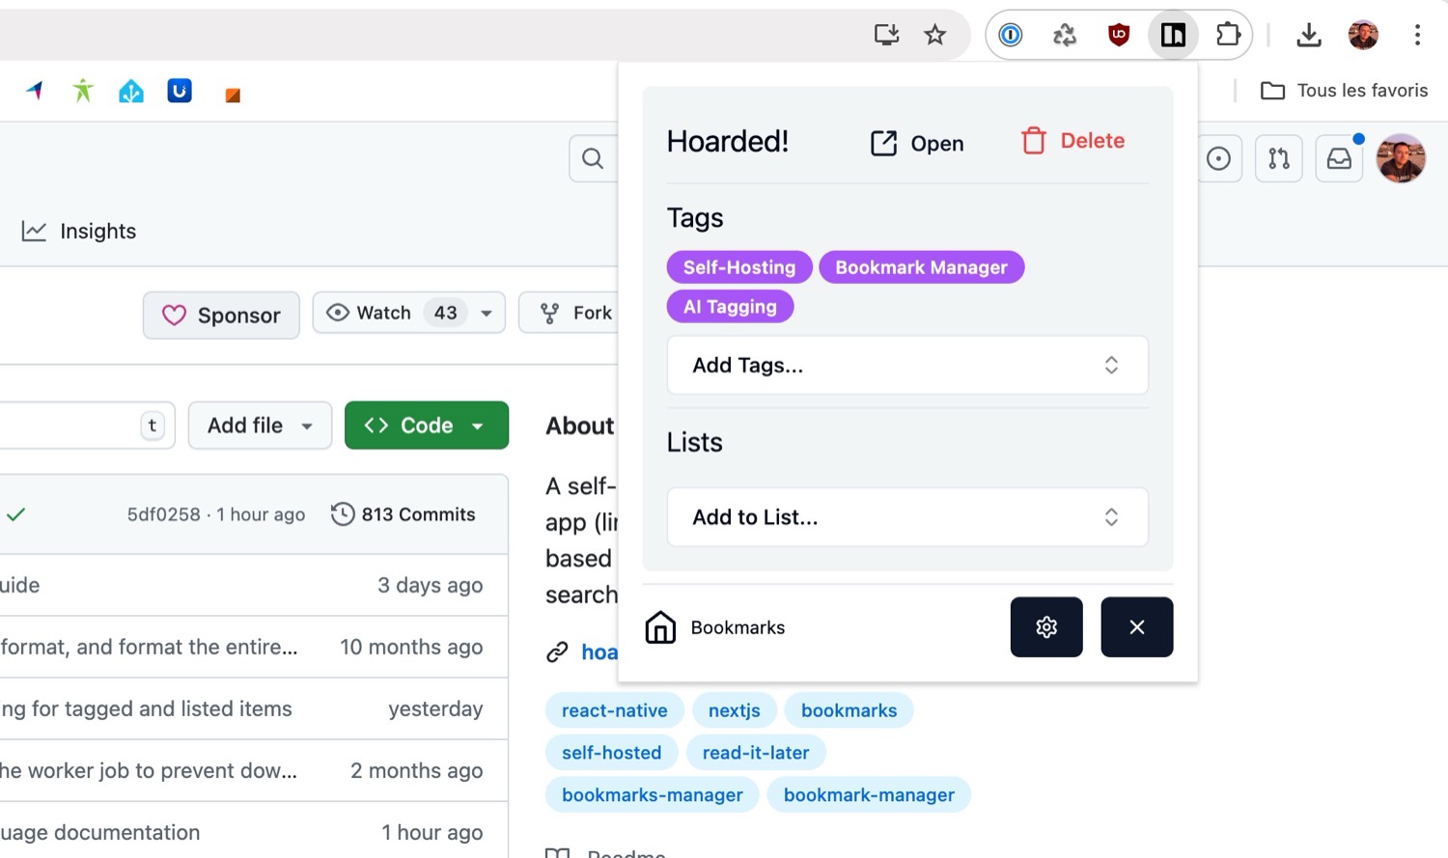Image resolution: width=1448 pixels, height=858 pixels.
Task: Delete the hoarded bookmark
Action: tap(1072, 141)
